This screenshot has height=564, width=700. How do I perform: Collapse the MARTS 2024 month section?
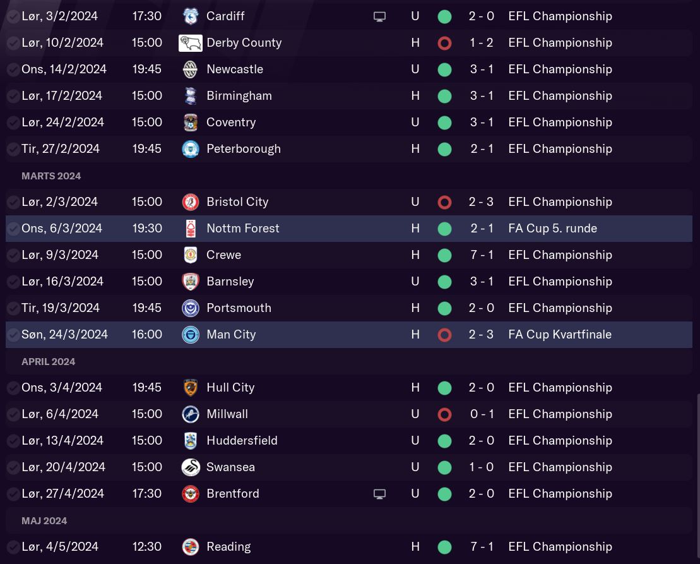click(51, 176)
